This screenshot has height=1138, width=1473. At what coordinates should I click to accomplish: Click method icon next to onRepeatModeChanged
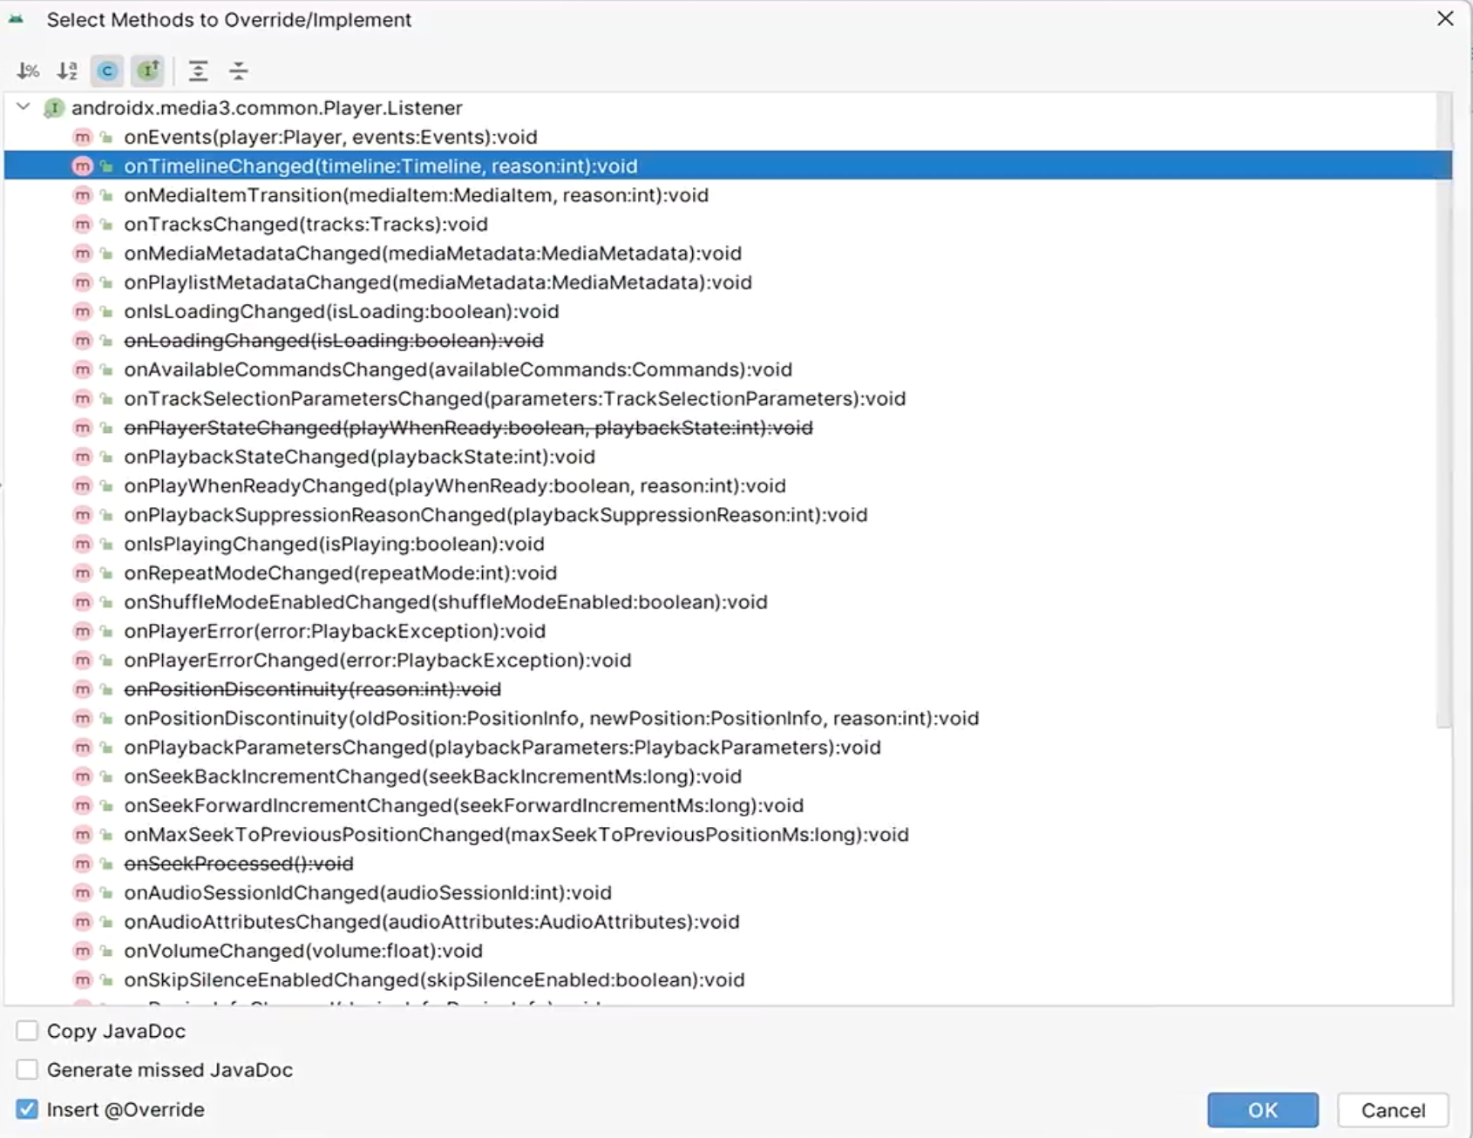[x=82, y=572]
